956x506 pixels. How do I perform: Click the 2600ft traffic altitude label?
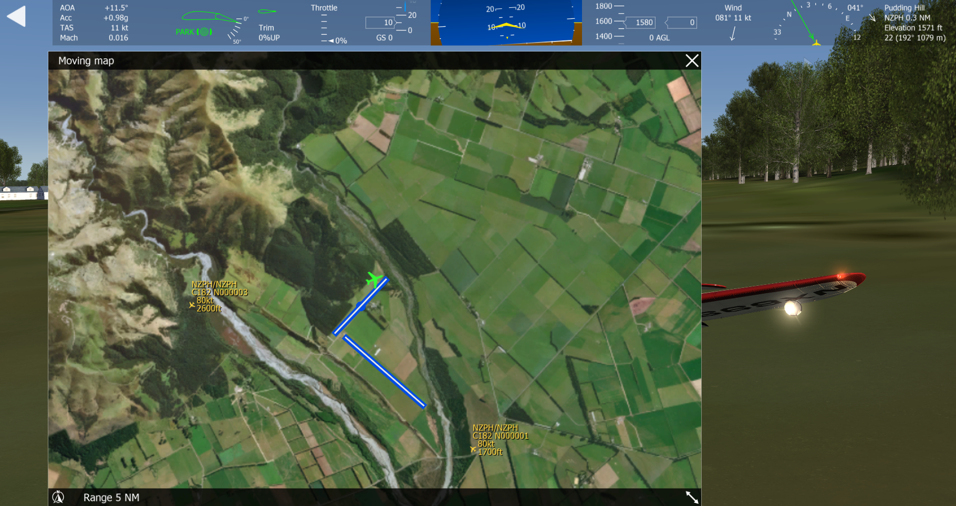click(209, 308)
